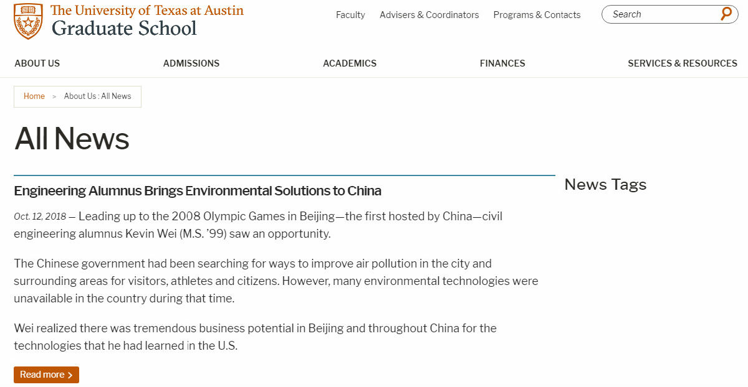Screen dimensions: 748x387
Task: Go to the Faculty page link
Action: click(x=350, y=15)
